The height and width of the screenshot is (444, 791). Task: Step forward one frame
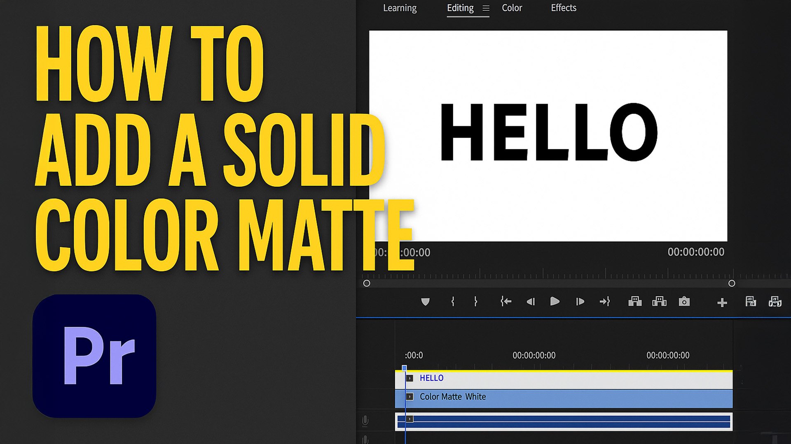(x=580, y=302)
